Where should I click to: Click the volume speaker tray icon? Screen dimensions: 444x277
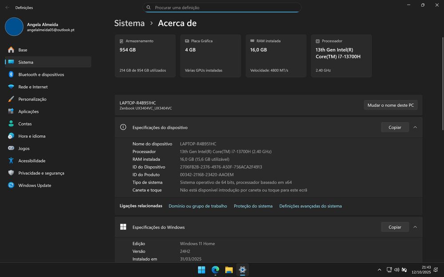(396, 270)
